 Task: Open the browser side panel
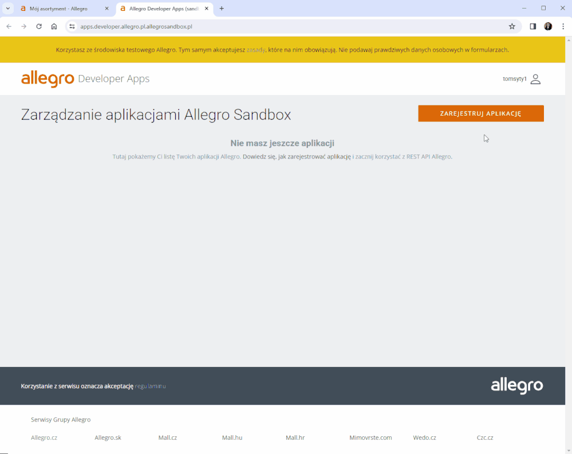coord(533,26)
